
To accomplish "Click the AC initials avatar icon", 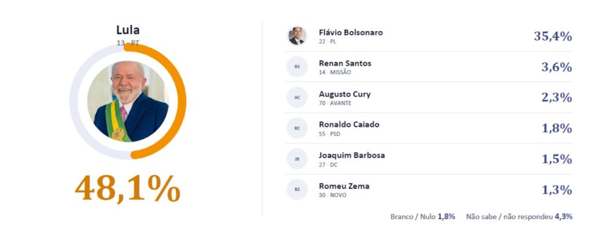I will (x=296, y=98).
